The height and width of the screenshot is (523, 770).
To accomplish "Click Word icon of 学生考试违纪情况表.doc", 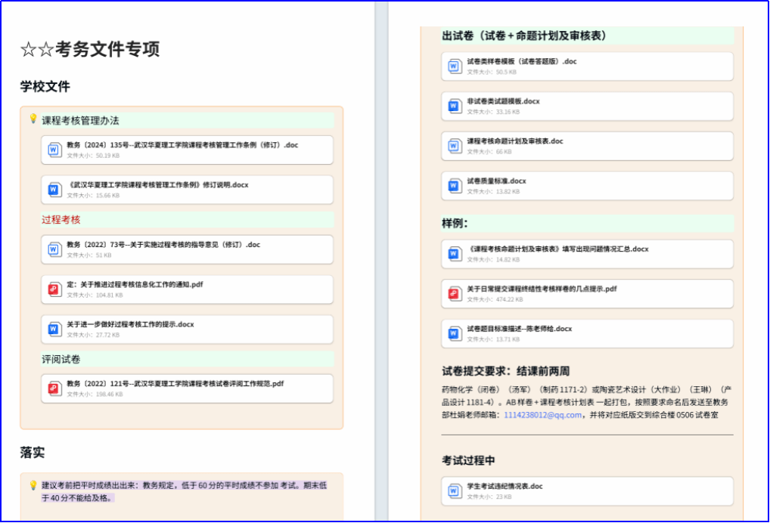I will pyautogui.click(x=454, y=491).
